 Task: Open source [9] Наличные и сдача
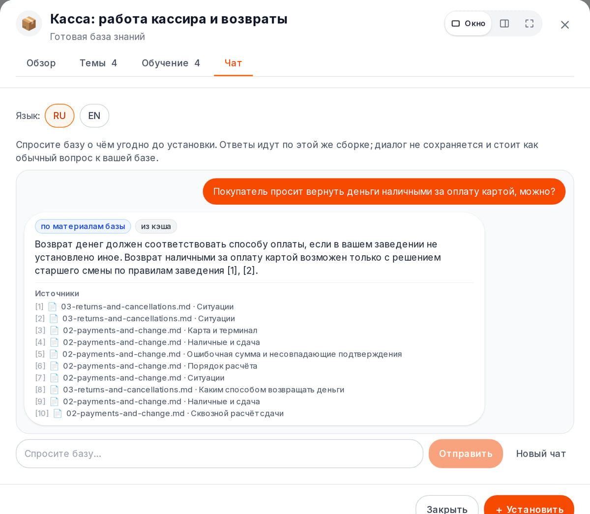(147, 401)
